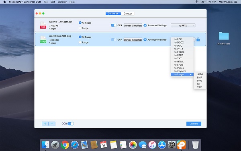Click the Wi-Fi status icon
This screenshot has width=241, height=151.
196,2
